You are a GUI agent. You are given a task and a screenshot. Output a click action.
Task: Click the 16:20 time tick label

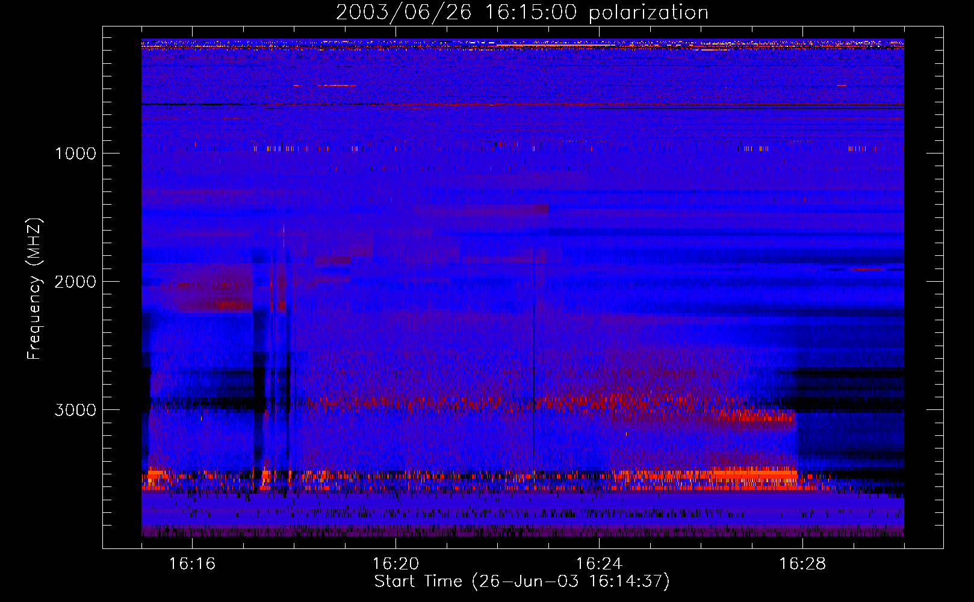(x=395, y=564)
